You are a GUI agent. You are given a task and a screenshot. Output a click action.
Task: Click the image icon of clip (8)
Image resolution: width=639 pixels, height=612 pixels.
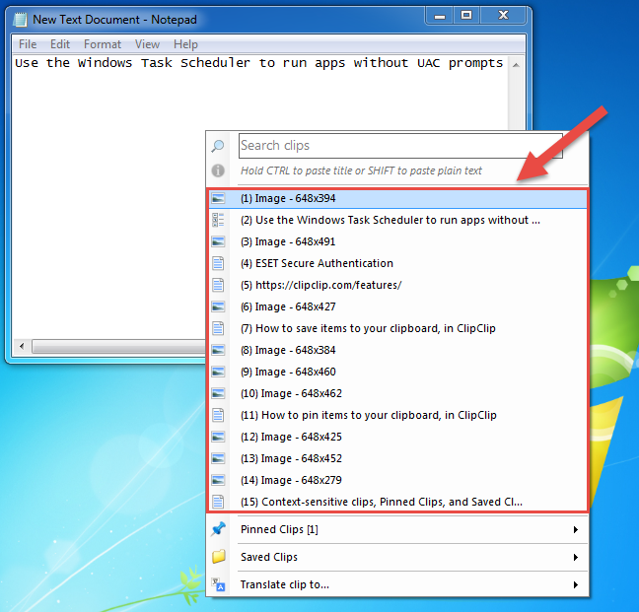(x=218, y=350)
